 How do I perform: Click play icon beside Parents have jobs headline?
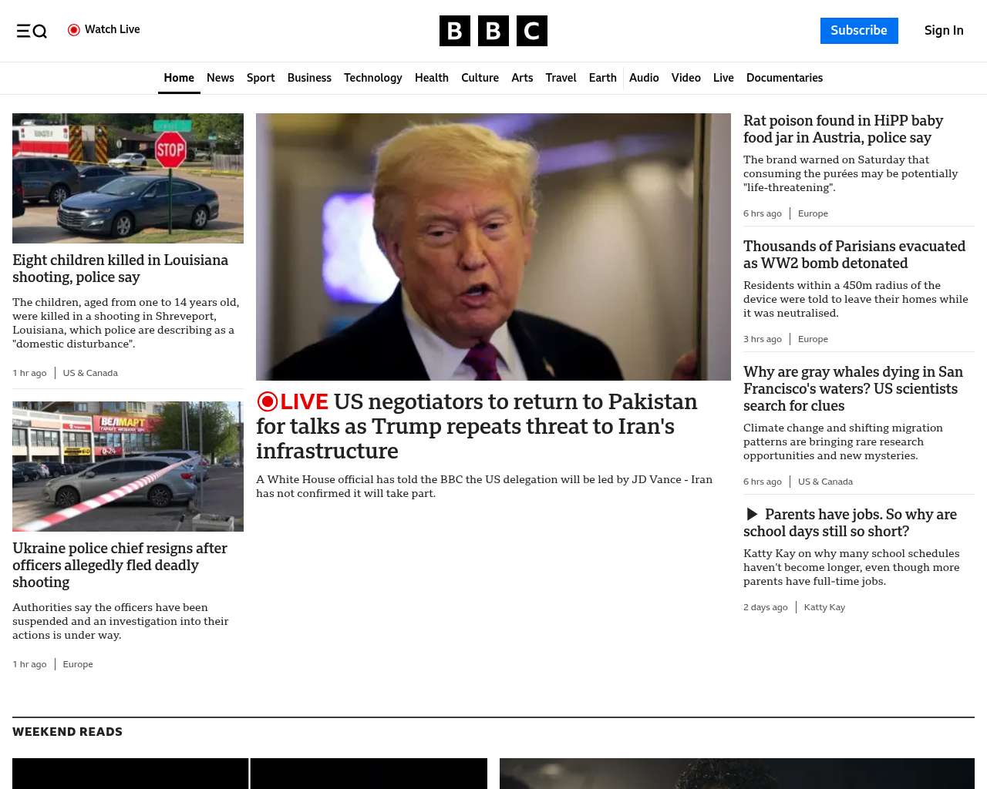click(752, 515)
